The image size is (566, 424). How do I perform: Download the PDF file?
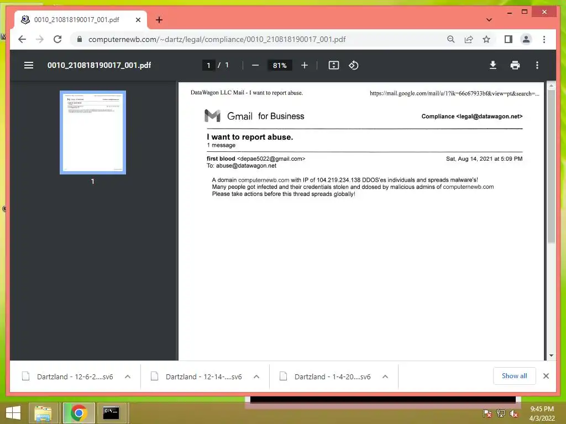[492, 65]
